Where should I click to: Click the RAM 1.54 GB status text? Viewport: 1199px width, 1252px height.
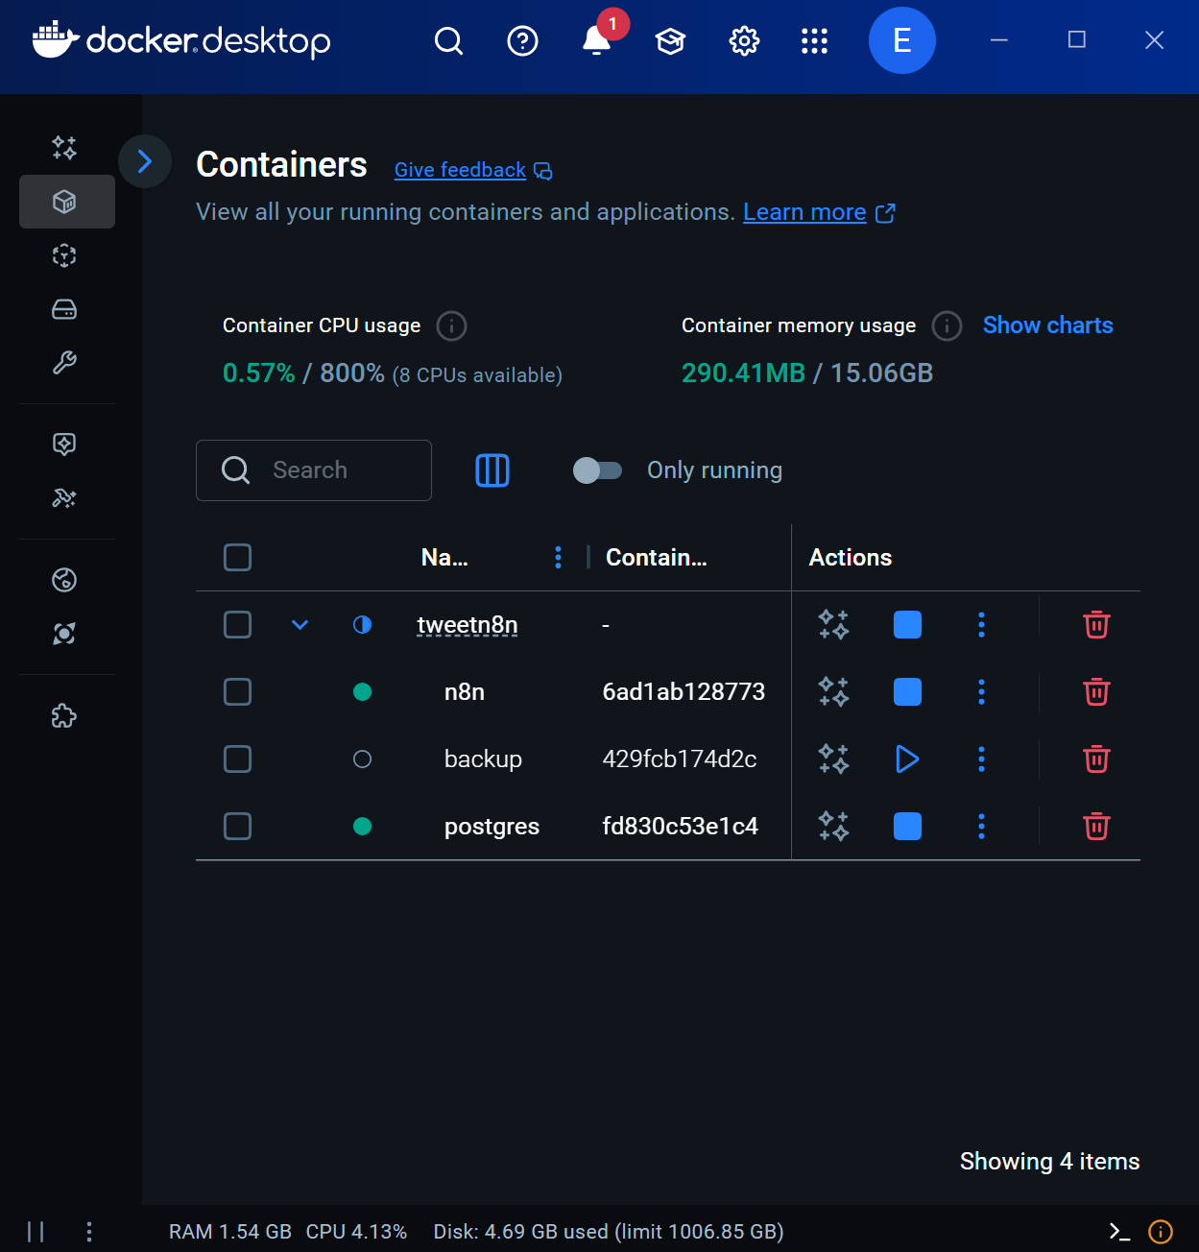tap(230, 1232)
